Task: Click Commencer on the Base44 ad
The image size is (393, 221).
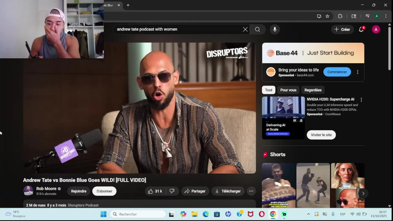Action: click(337, 72)
